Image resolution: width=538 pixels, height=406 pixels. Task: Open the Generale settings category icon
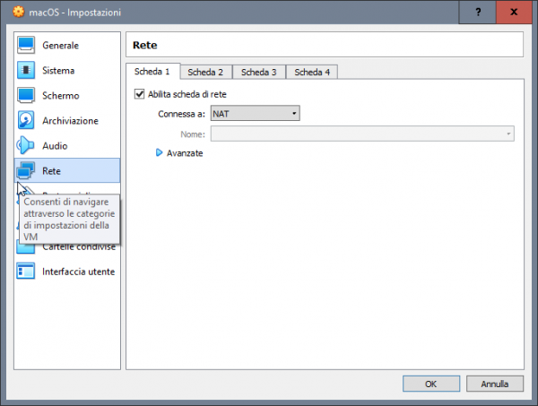pyautogui.click(x=26, y=46)
